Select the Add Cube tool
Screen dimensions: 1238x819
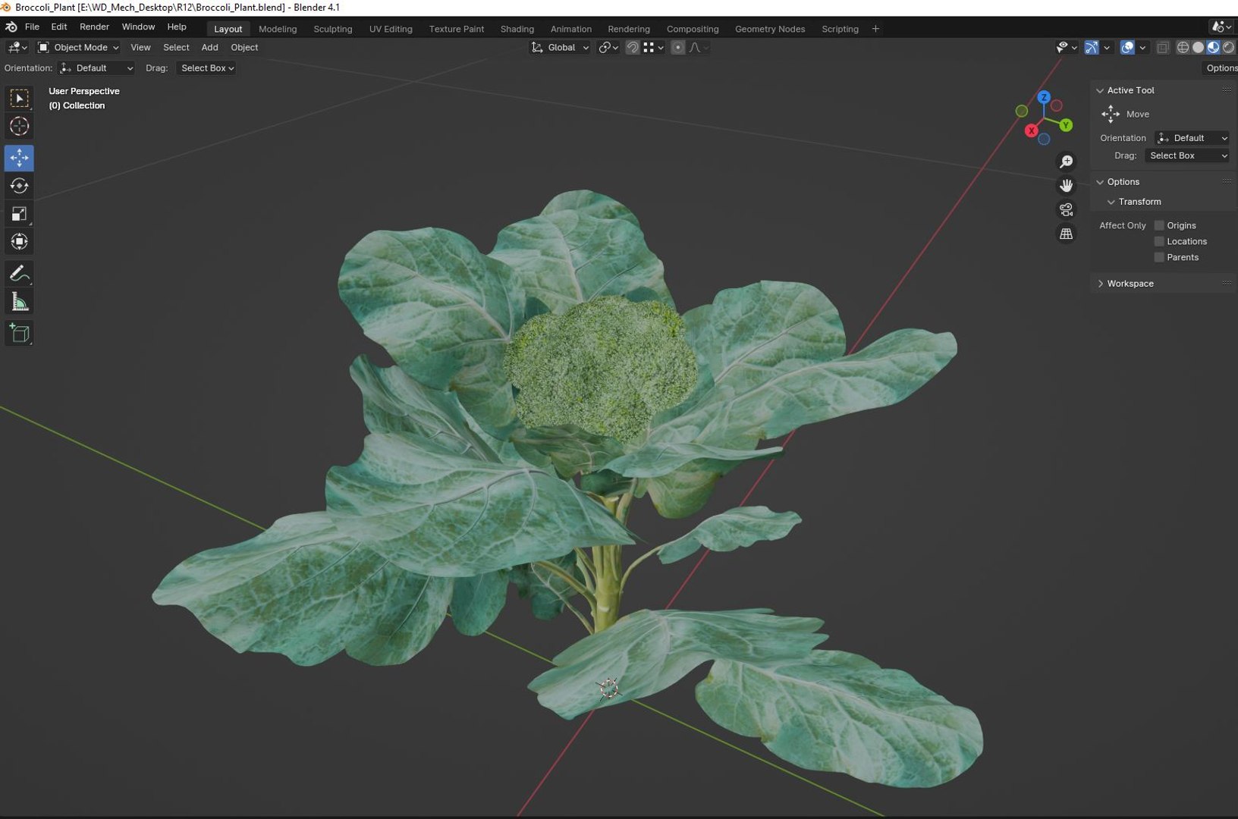[x=19, y=333]
